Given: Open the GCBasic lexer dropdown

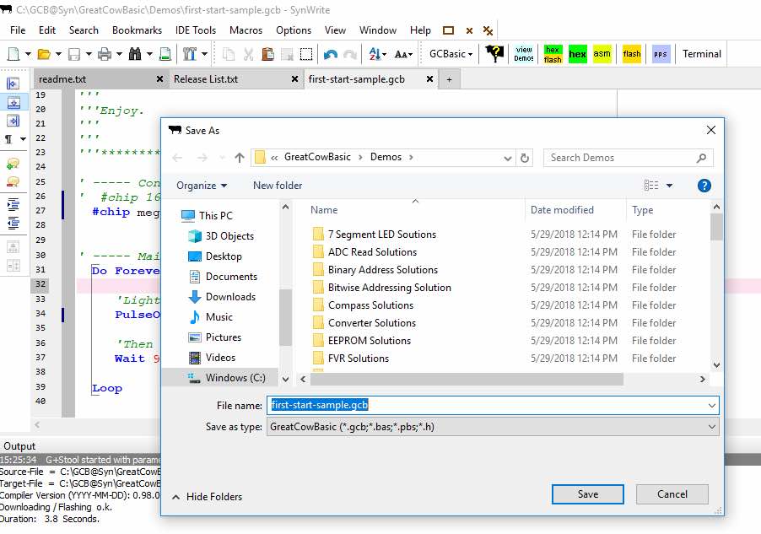Looking at the screenshot, I should click(x=451, y=54).
